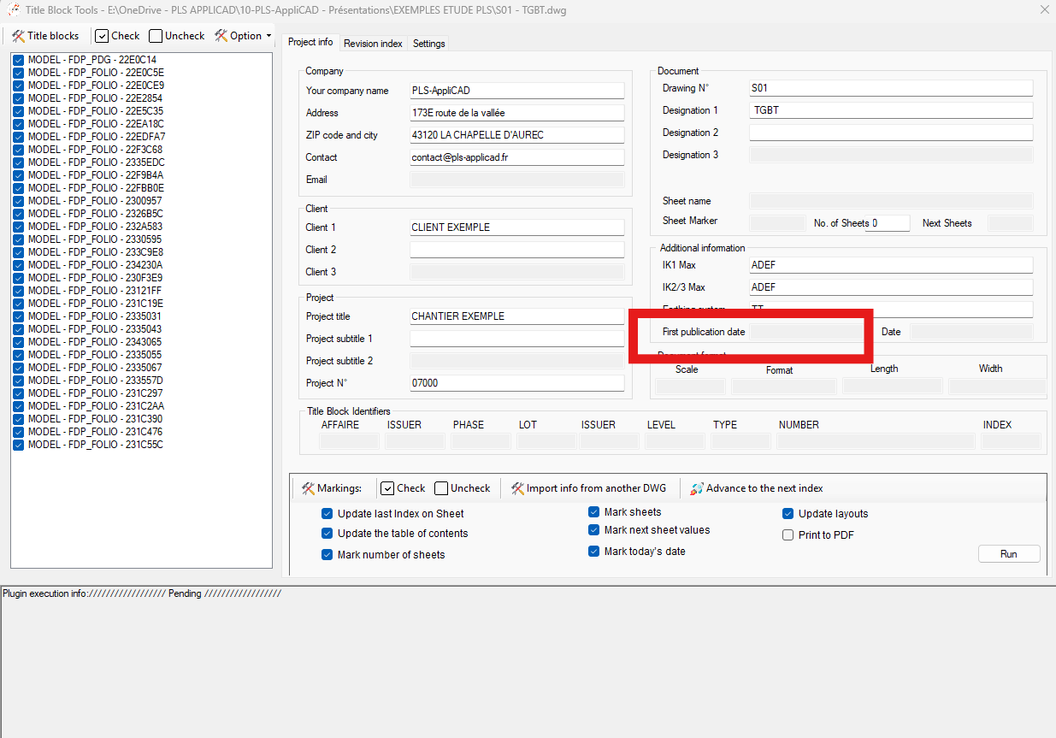Click the Title Block Tools application icon

click(x=12, y=9)
